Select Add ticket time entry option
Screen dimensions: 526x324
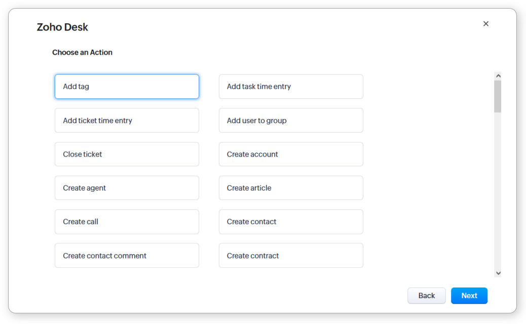127,121
